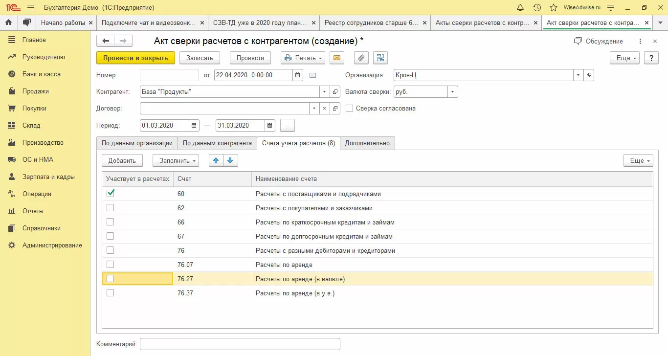Open history icon in title bar

pyautogui.click(x=537, y=8)
